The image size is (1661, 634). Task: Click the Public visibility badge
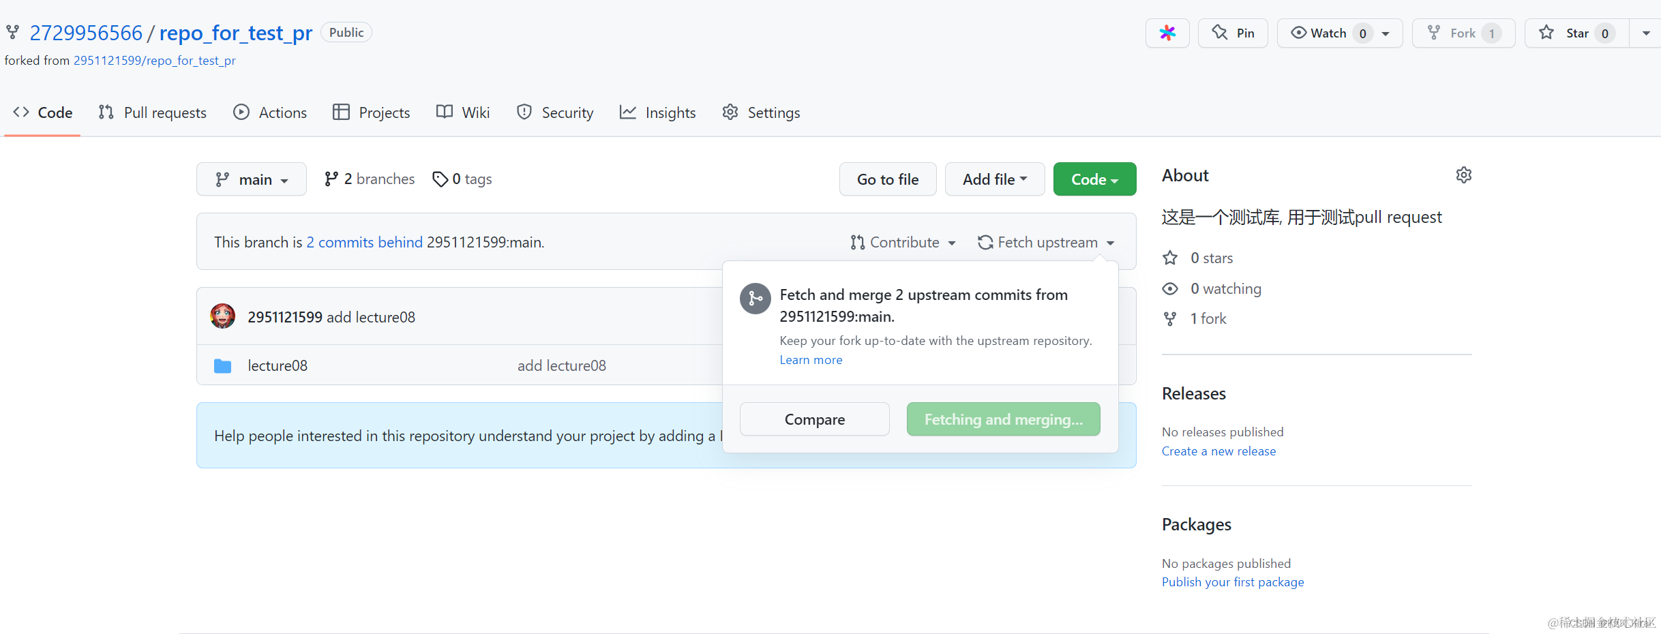coord(346,33)
